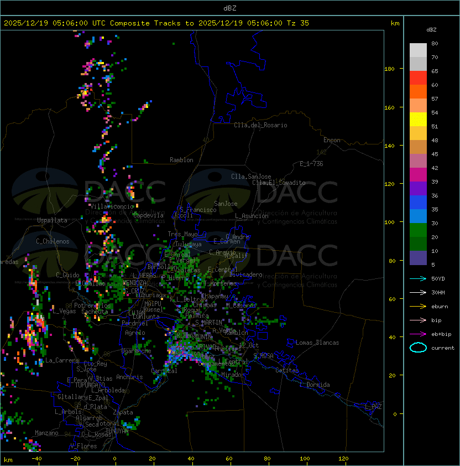Viewport: 460px width, 466px height.
Task: Click the 'MAIPU' city label
Action: tap(153, 304)
